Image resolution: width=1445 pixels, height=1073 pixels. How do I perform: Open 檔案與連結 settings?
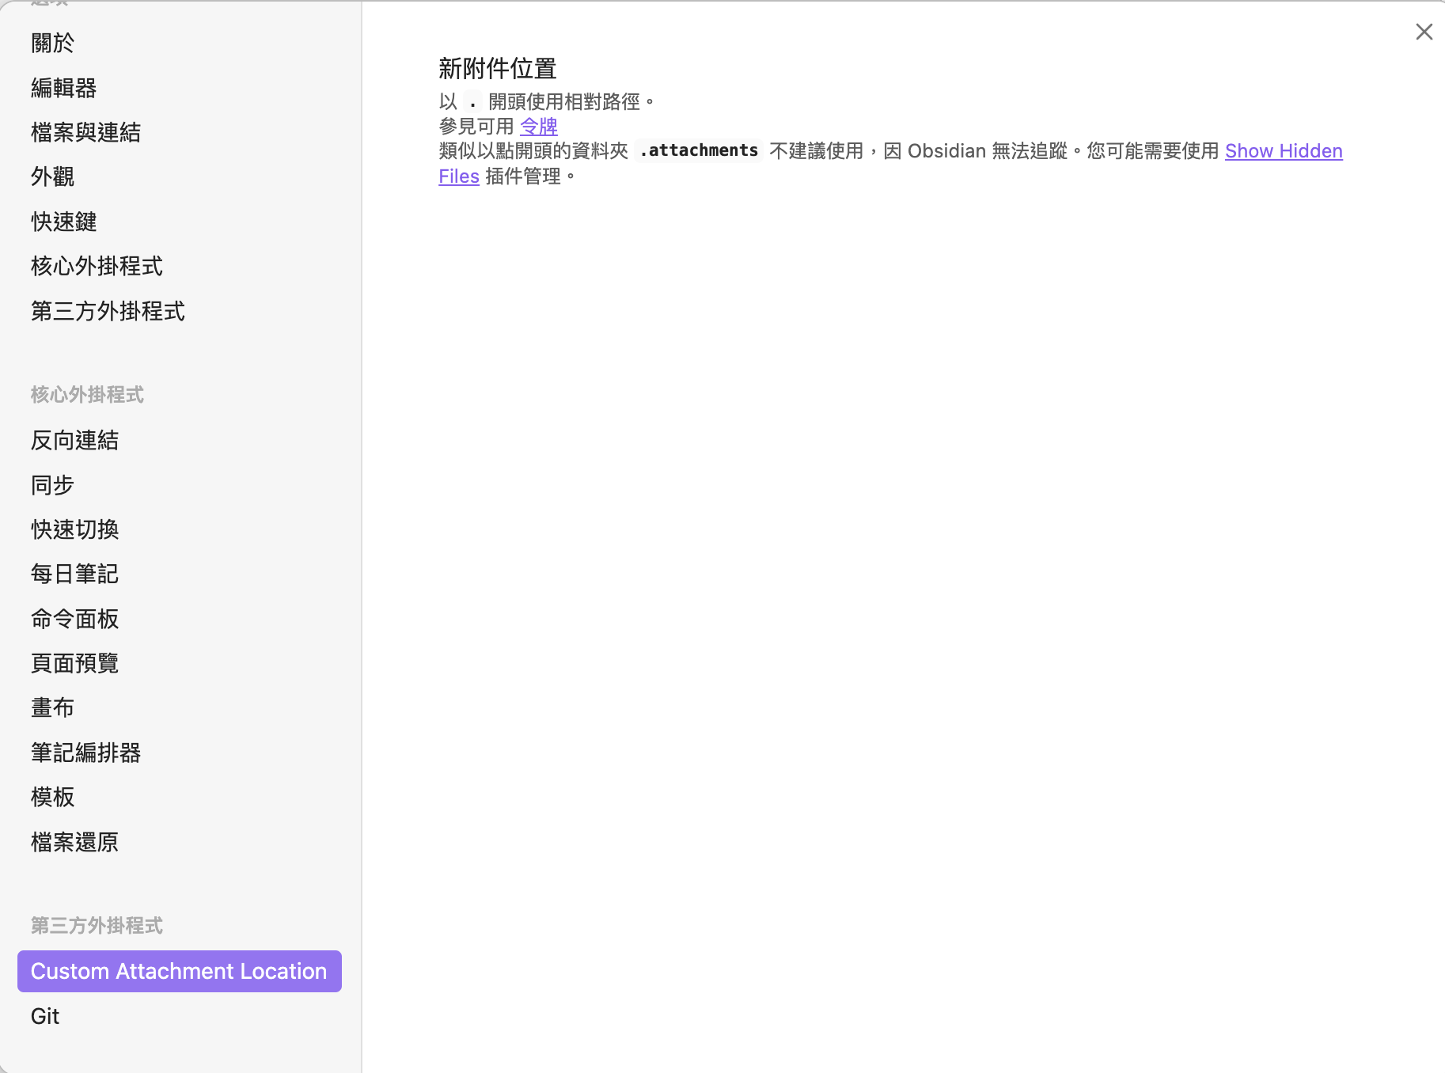[x=85, y=132]
